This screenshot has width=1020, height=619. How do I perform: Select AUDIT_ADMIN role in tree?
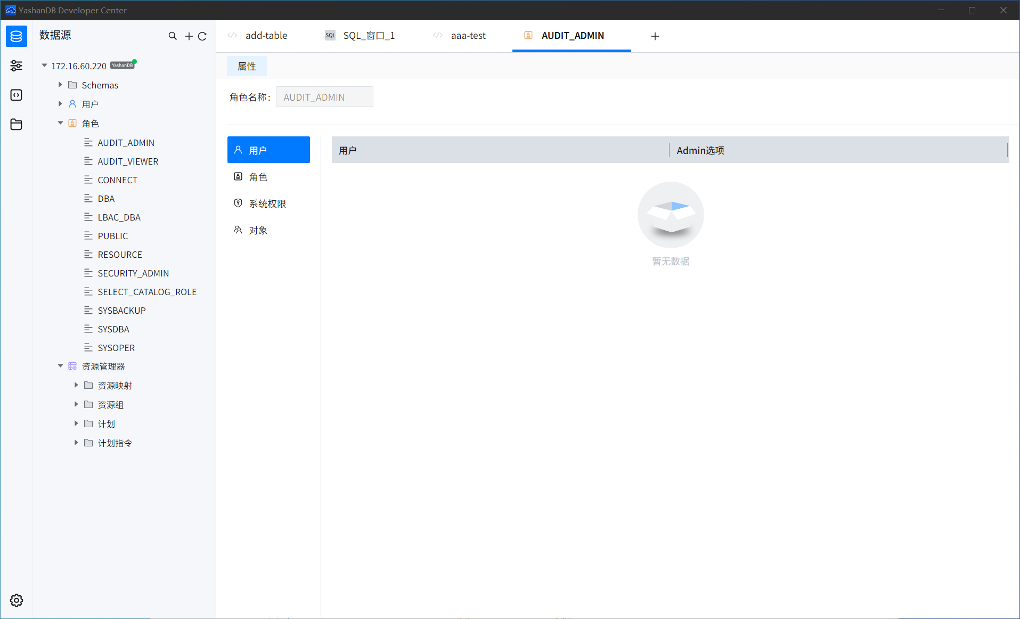pyautogui.click(x=126, y=142)
